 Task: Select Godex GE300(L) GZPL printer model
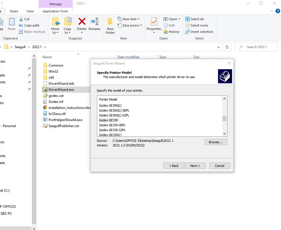(114, 115)
